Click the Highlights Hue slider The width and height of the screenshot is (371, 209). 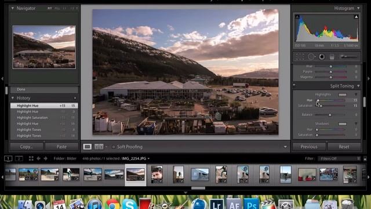pos(330,100)
